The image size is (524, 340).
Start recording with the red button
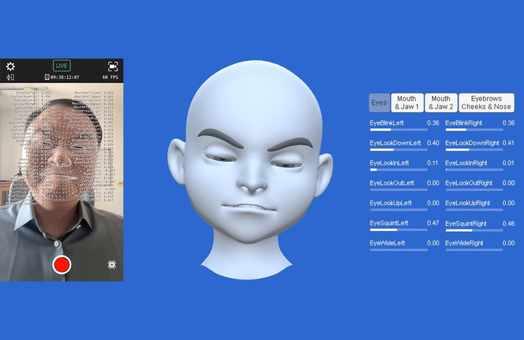click(62, 265)
